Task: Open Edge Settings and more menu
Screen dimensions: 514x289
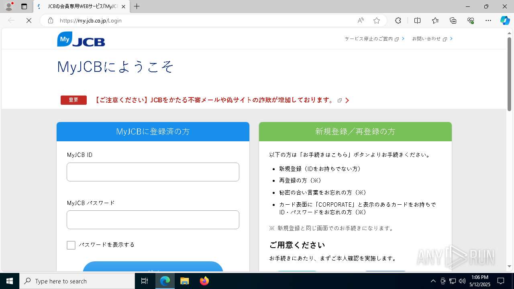Action: [488, 20]
